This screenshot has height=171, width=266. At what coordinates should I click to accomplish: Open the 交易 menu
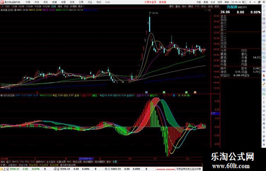pos(81,2)
